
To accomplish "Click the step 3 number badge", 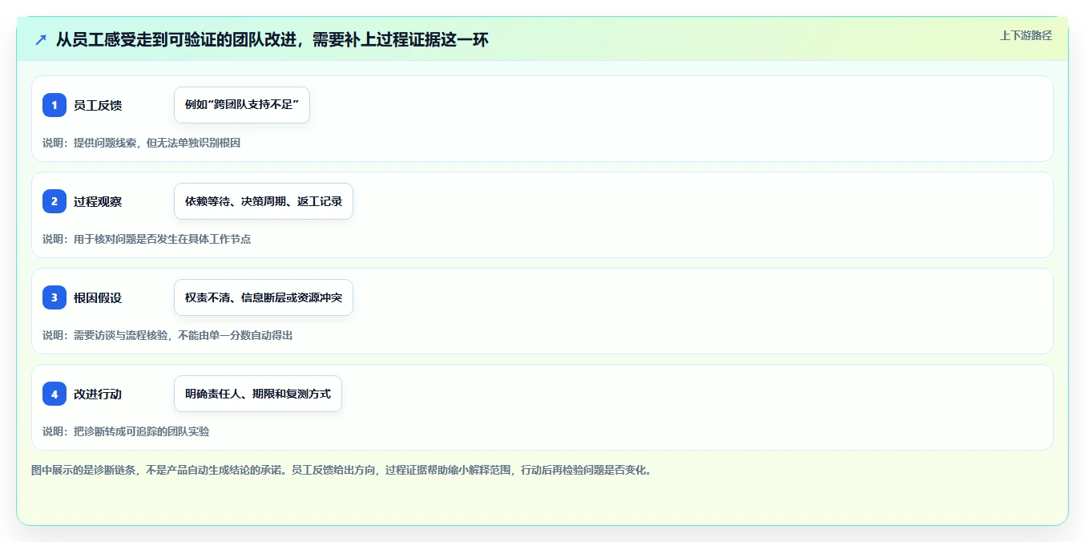I will click(x=54, y=297).
